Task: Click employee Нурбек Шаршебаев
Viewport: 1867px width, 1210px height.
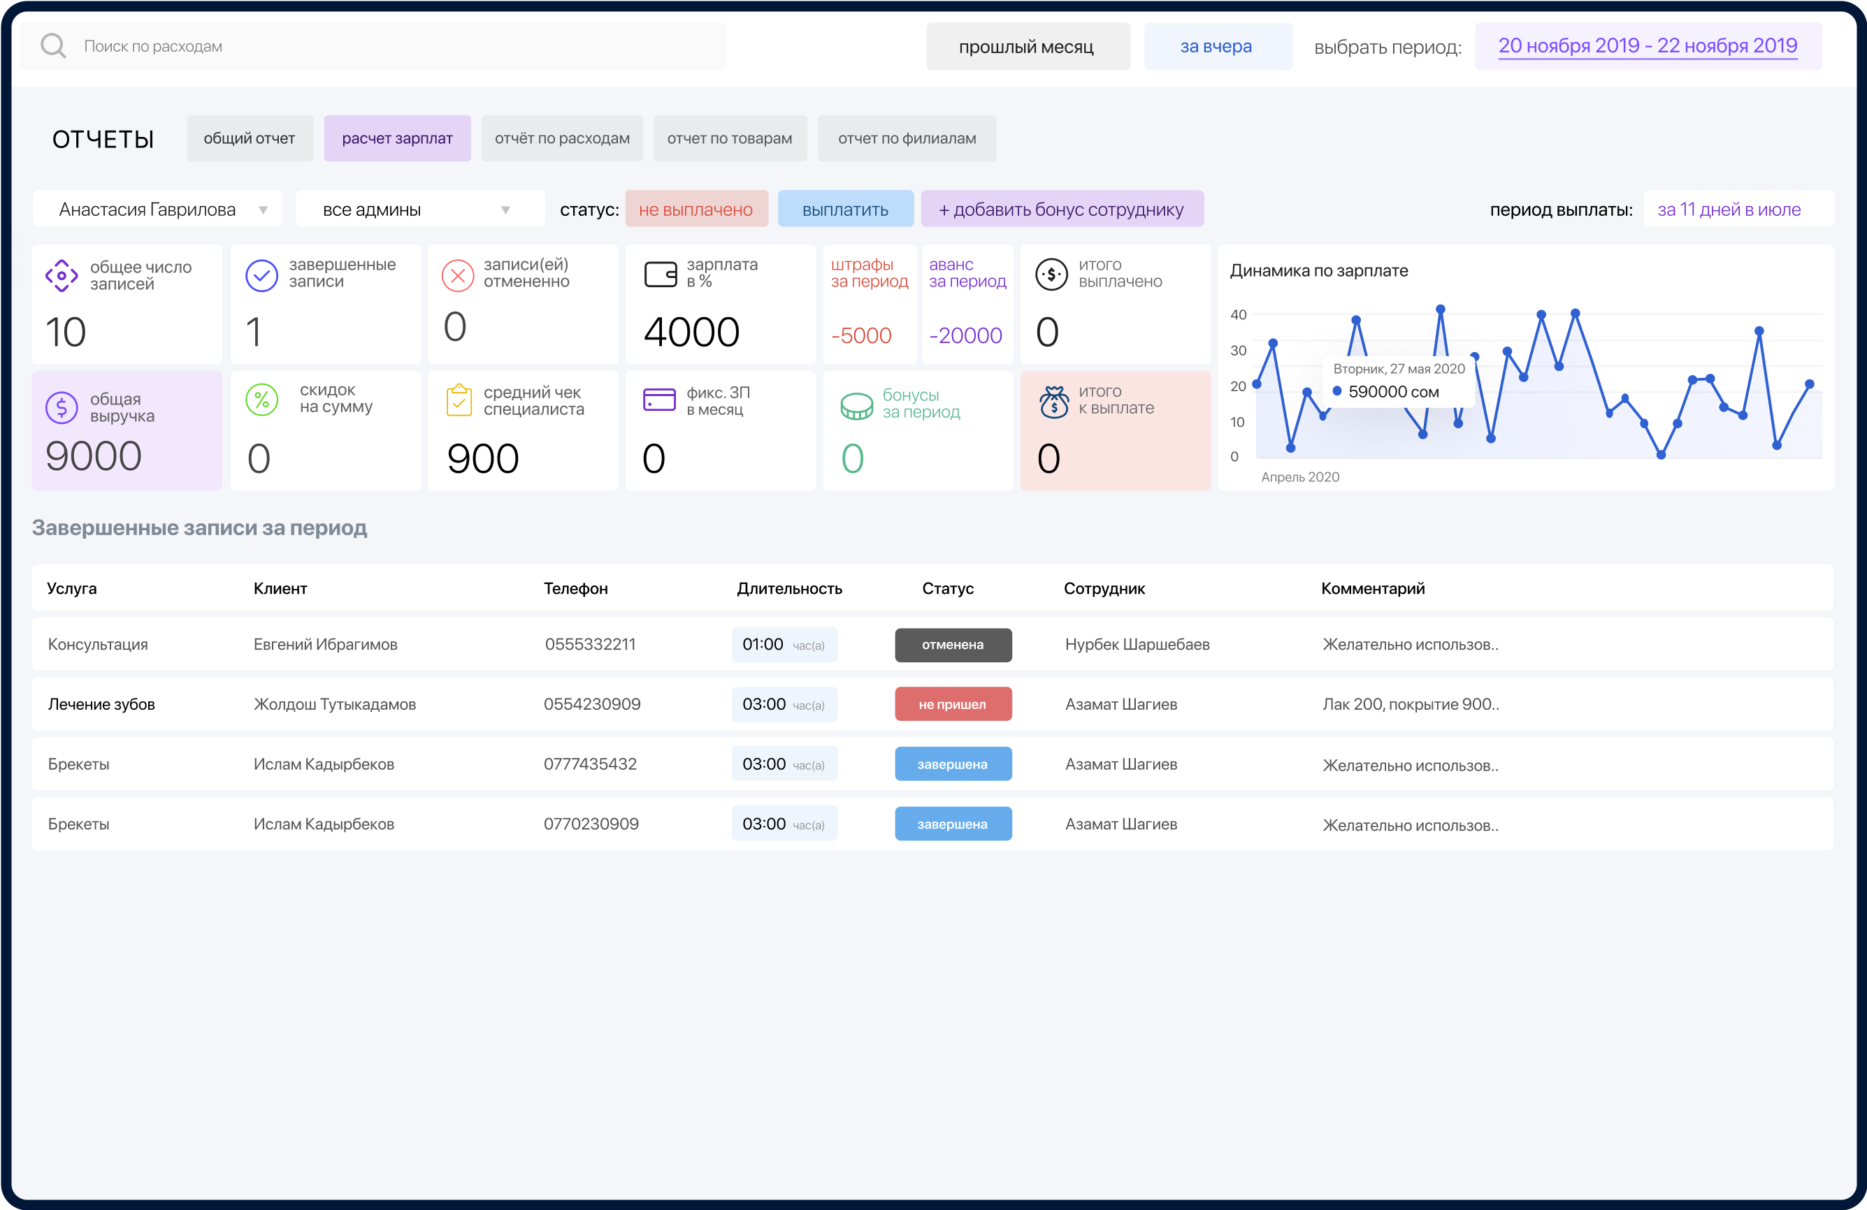Action: (1137, 645)
